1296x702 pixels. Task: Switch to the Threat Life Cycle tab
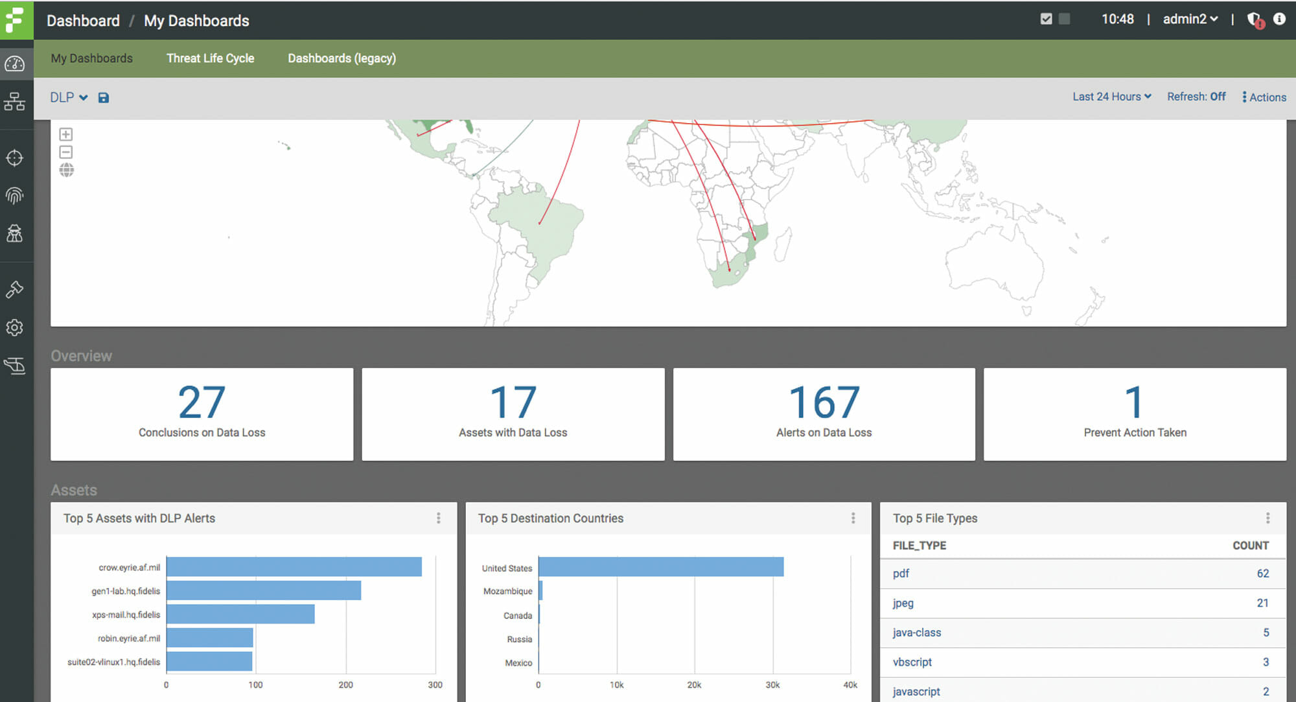tap(210, 58)
